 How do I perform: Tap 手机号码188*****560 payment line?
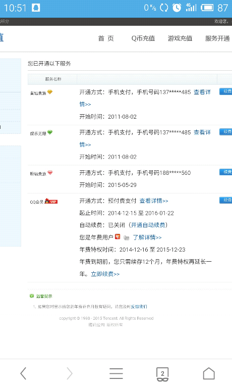[x=135, y=173]
